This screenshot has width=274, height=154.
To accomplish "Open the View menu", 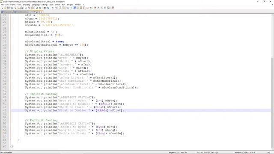I will [19, 5].
